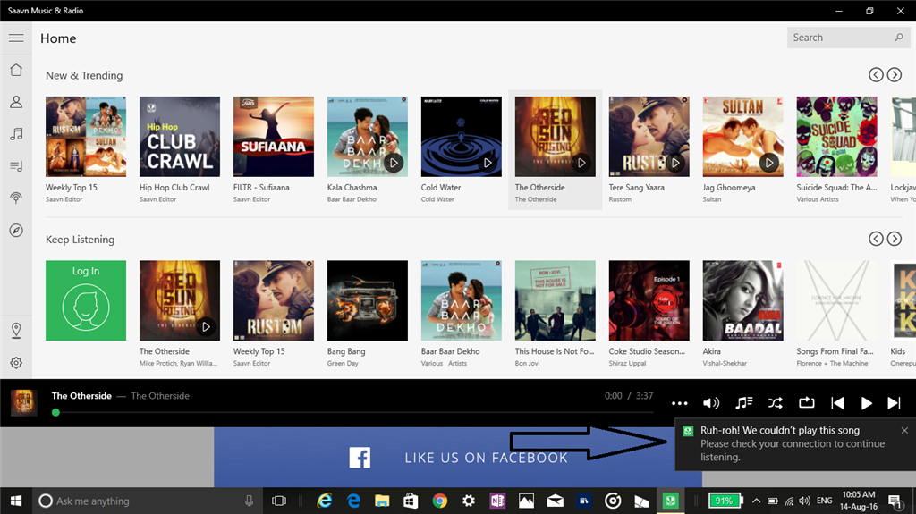Open the FILTR - Sufiaana cover
The width and height of the screenshot is (916, 514).
(x=274, y=137)
